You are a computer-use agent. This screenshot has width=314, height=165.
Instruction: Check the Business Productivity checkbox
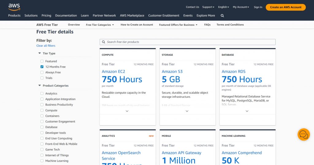(42, 105)
